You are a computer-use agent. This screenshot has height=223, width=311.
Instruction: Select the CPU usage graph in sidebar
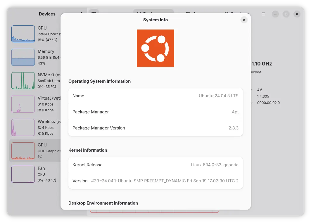point(23,34)
